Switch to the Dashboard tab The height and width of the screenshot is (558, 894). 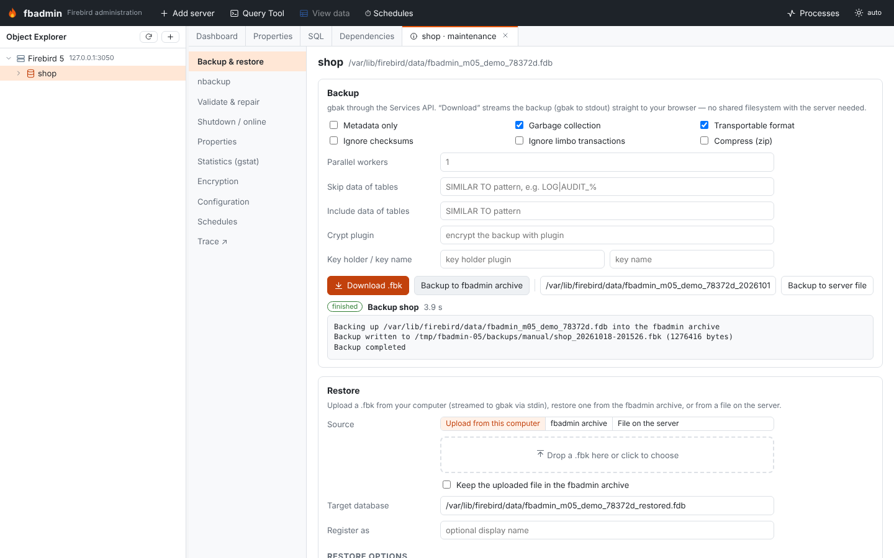coord(217,36)
